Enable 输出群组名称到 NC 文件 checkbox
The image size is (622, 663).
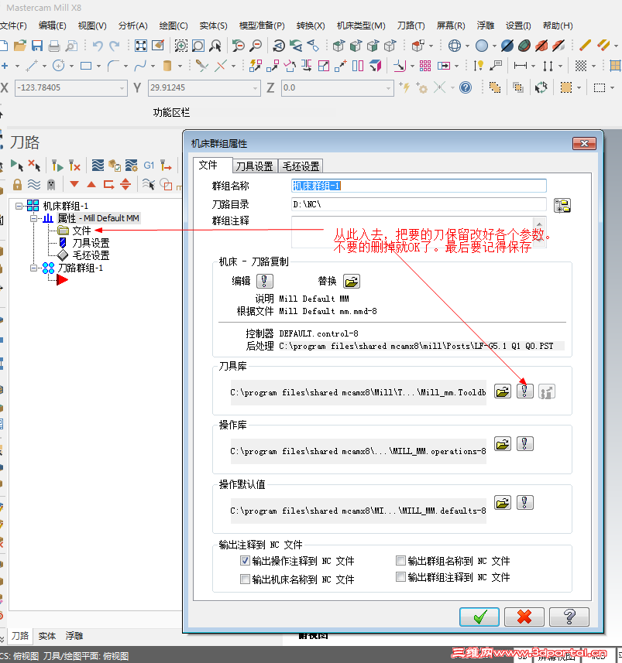(400, 560)
